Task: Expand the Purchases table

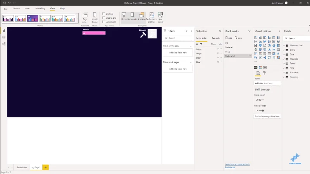Action: [284, 72]
